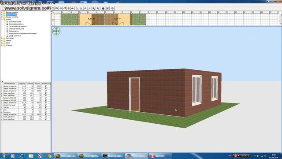This screenshot has width=282, height=159.
Task: Select the Душ row in the table
Action: point(26,110)
